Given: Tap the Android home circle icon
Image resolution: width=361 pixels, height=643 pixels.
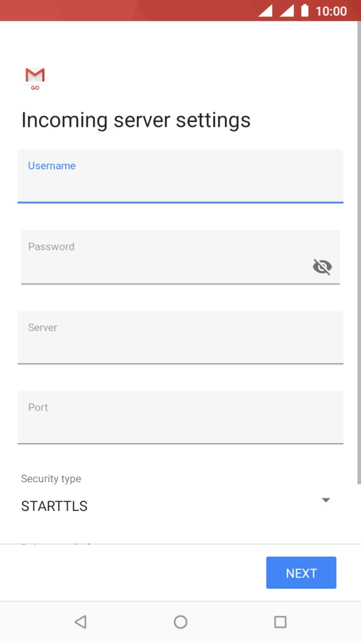Looking at the screenshot, I should tap(180, 622).
